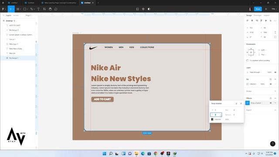Switch to the Layers tab
The width and height of the screenshot is (279, 157).
(x=8, y=16)
